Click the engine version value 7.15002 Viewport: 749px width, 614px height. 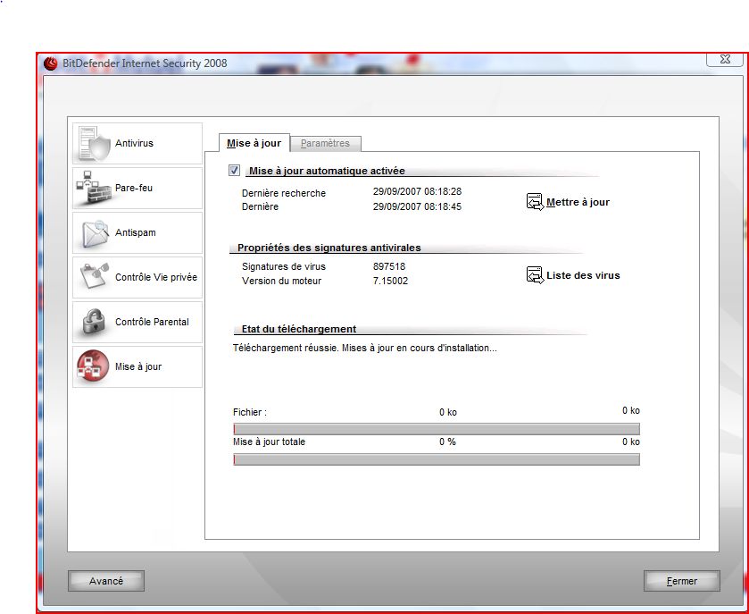(390, 281)
